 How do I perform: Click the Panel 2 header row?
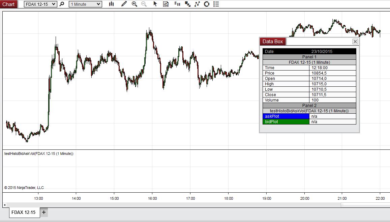(309, 106)
